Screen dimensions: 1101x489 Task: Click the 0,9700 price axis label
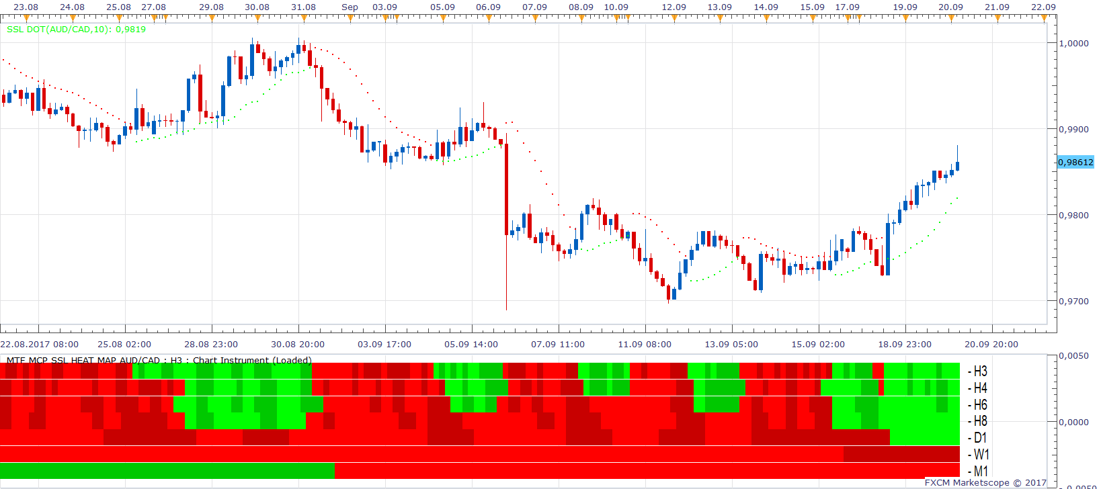pyautogui.click(x=1073, y=301)
